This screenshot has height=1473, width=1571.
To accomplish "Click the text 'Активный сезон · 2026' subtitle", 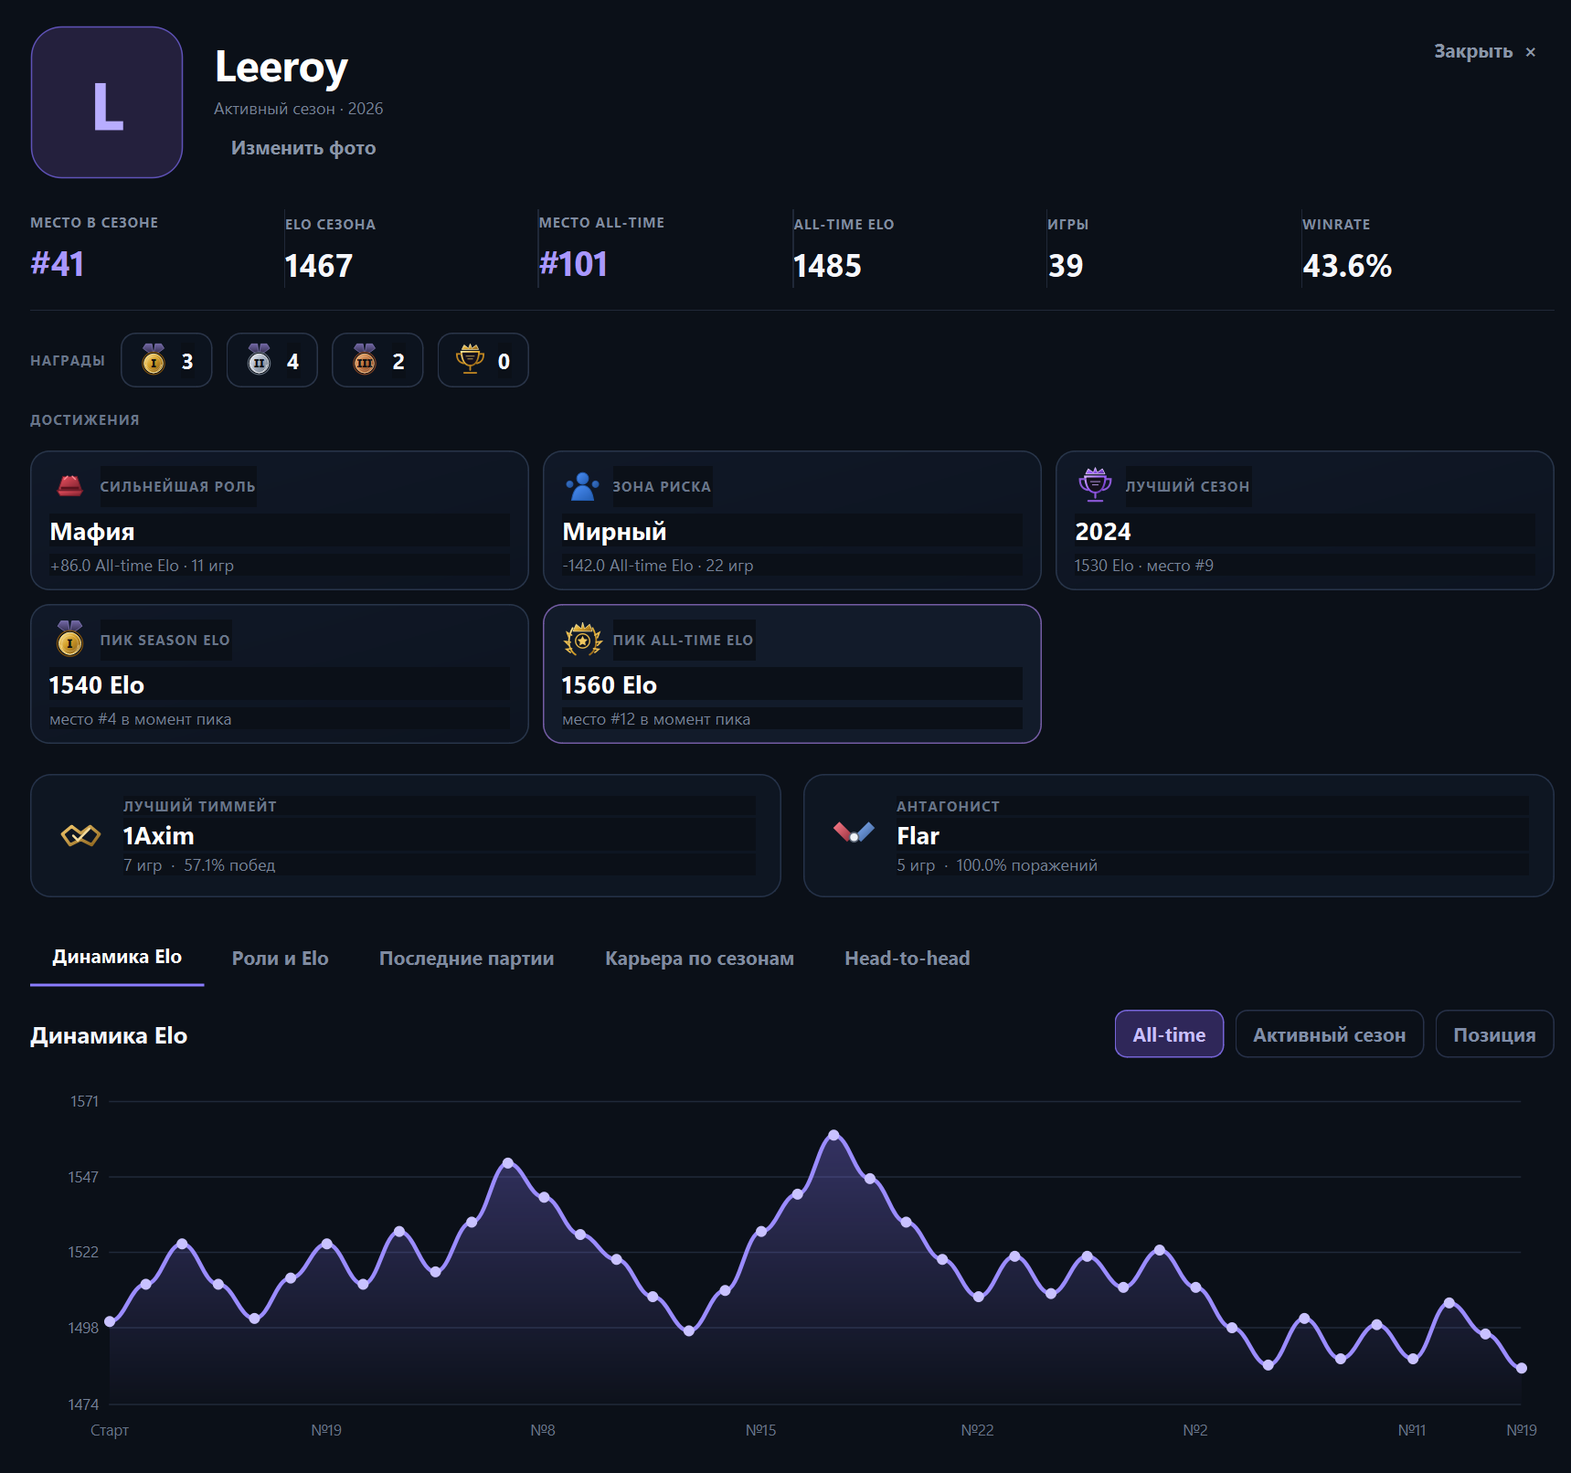I will pyautogui.click(x=299, y=109).
